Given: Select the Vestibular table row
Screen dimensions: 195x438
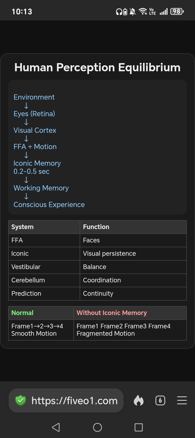Looking at the screenshot, I should pos(97,267).
